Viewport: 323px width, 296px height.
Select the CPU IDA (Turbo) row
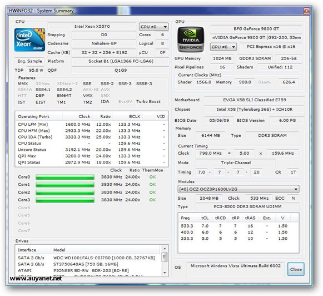(x=92, y=137)
